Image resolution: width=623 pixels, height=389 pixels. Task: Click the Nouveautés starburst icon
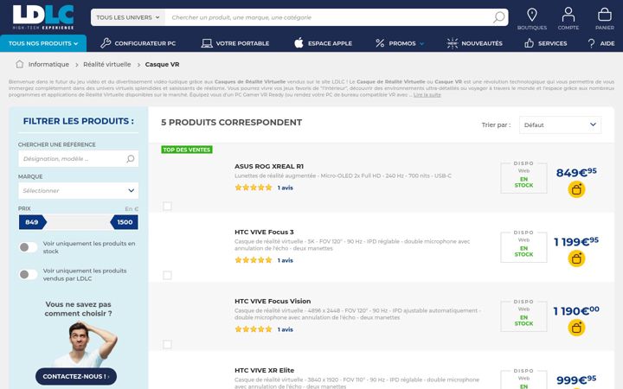pyautogui.click(x=453, y=43)
